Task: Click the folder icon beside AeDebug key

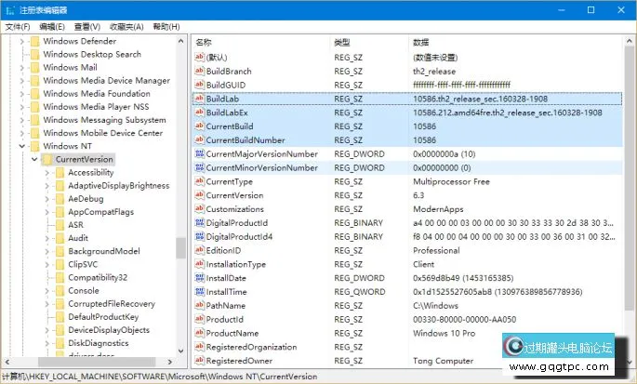Action: coord(60,198)
